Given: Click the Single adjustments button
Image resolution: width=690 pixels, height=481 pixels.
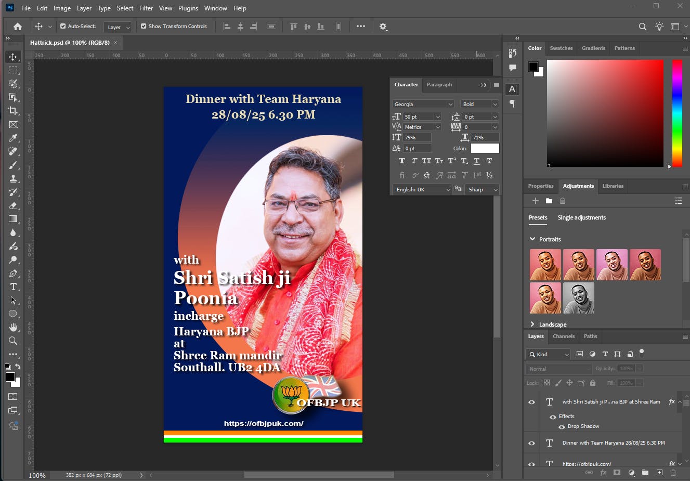Looking at the screenshot, I should (581, 218).
